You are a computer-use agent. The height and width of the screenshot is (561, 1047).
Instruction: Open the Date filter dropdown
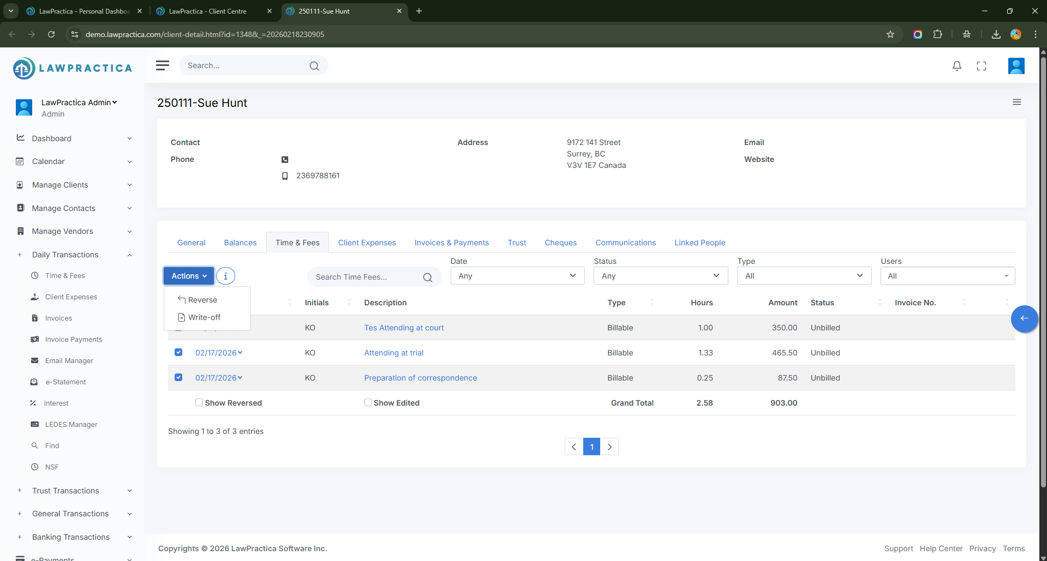point(517,276)
